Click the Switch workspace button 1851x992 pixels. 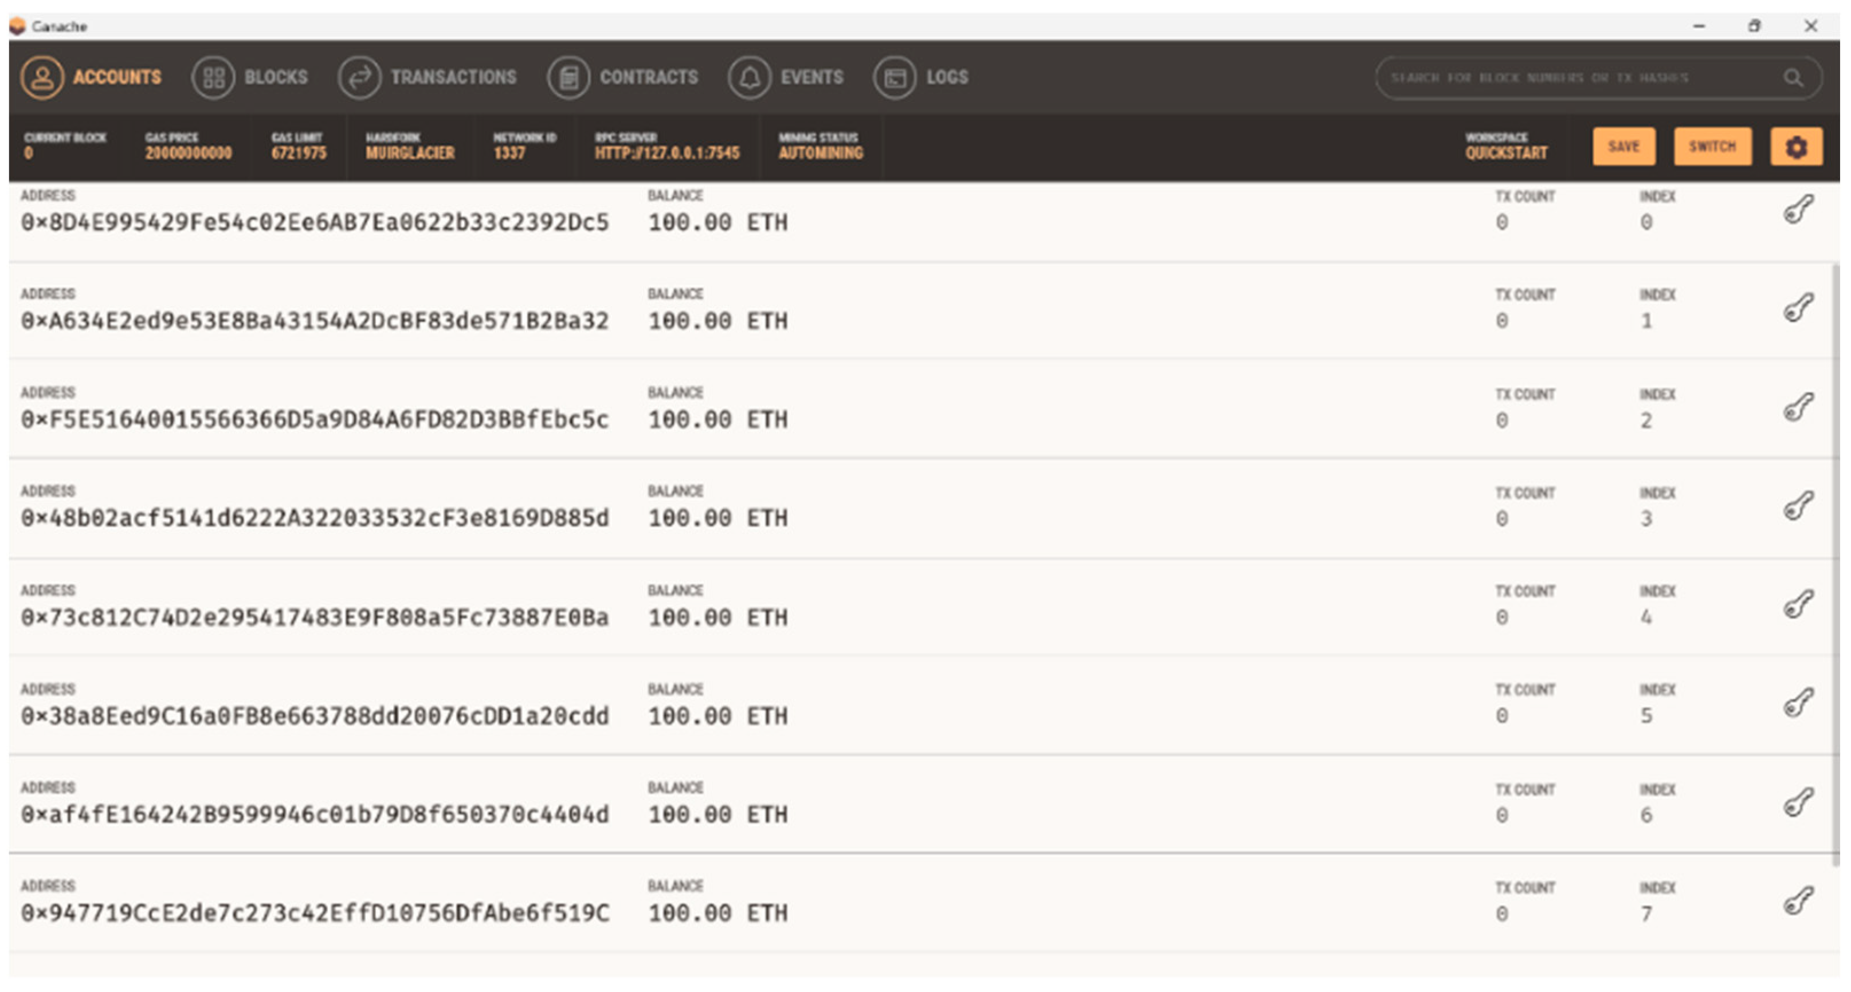tap(1712, 147)
